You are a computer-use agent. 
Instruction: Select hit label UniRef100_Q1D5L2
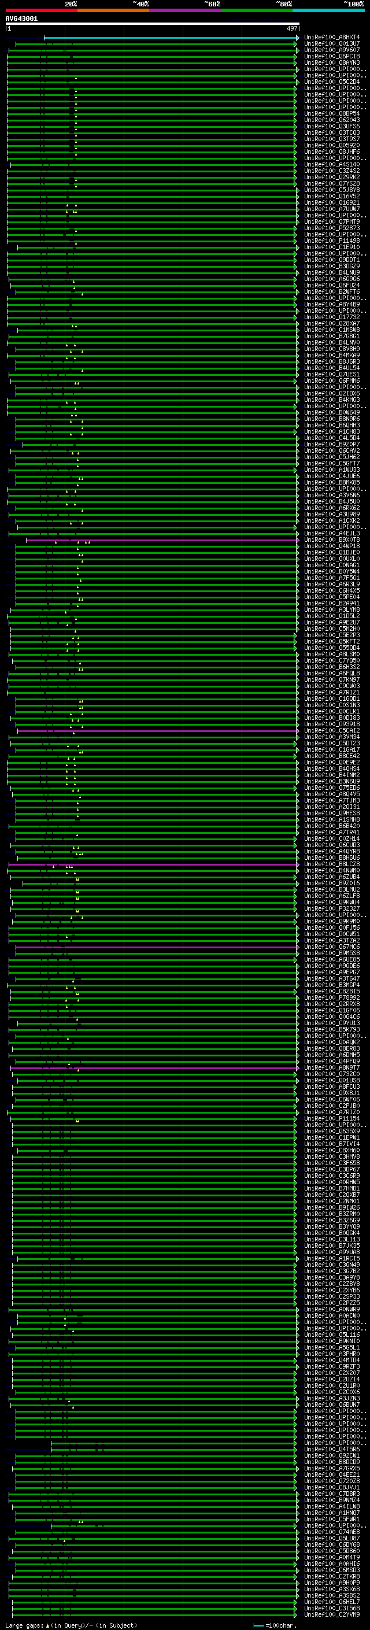point(332,616)
